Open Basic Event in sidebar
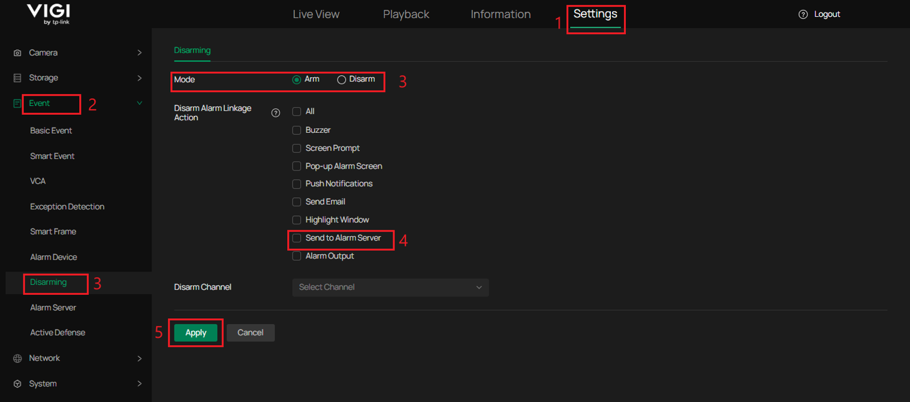This screenshot has width=910, height=402. point(51,130)
